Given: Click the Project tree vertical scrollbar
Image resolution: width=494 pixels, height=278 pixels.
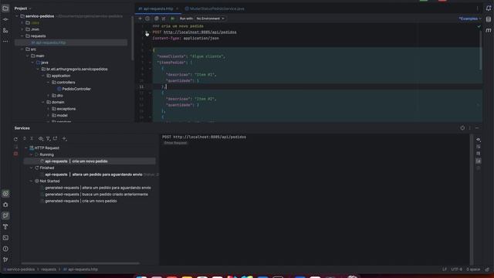Looking at the screenshot, I should point(132,38).
